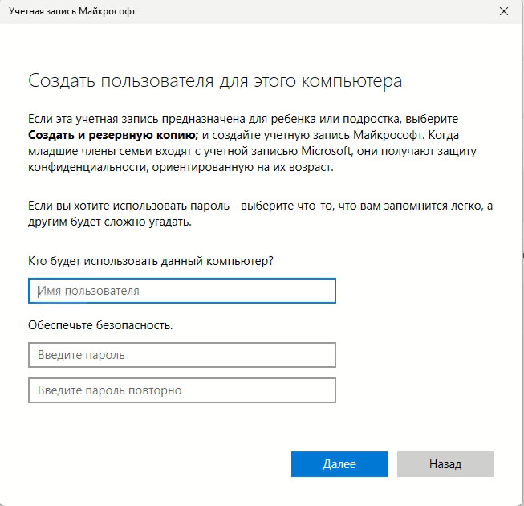Click the heading Создать пользователя для этого компьютера
This screenshot has width=524, height=506.
(x=215, y=81)
